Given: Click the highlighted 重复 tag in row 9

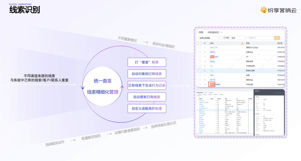Looking at the screenshot, I should (212, 84).
